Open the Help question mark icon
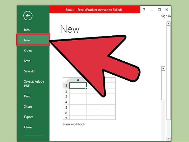This screenshot has width=189, height=142. click(144, 10)
